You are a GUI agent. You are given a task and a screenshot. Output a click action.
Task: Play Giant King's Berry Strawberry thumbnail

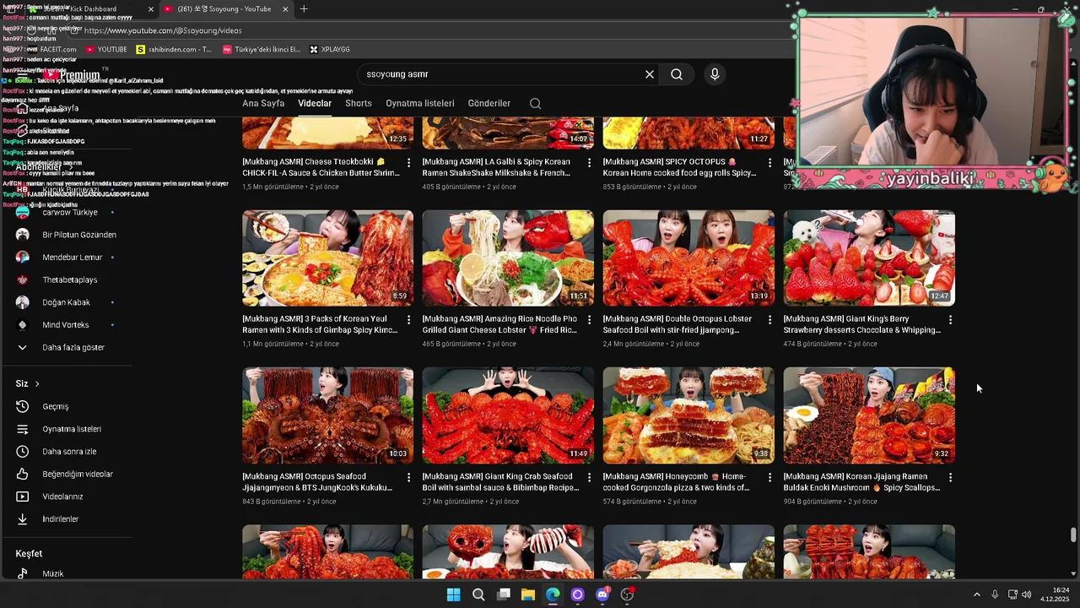pyautogui.click(x=869, y=258)
